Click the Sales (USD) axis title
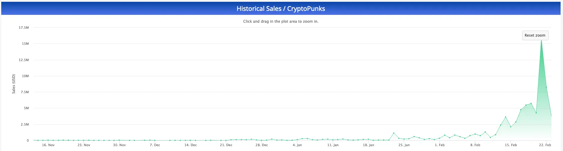Image resolution: width=563 pixels, height=151 pixels. [x=14, y=84]
